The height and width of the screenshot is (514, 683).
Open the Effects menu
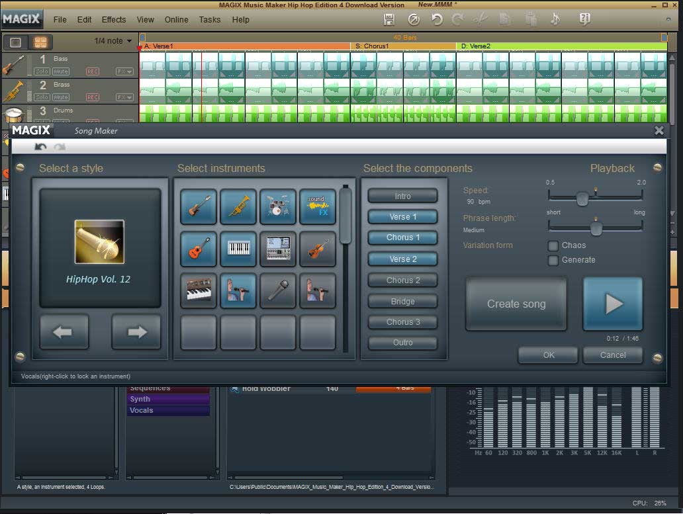point(114,20)
